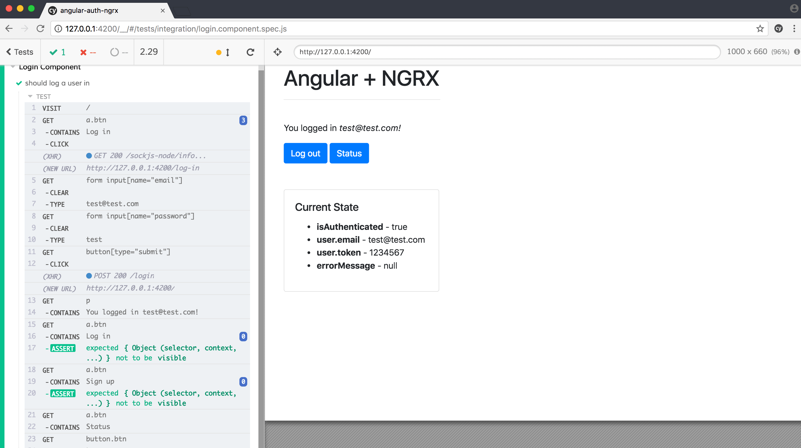The width and height of the screenshot is (801, 448).
Task: Collapse the TEST command section
Action: click(30, 96)
